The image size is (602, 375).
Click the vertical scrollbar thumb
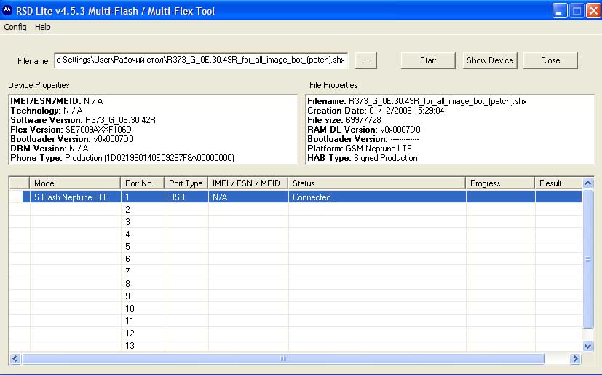[587, 258]
